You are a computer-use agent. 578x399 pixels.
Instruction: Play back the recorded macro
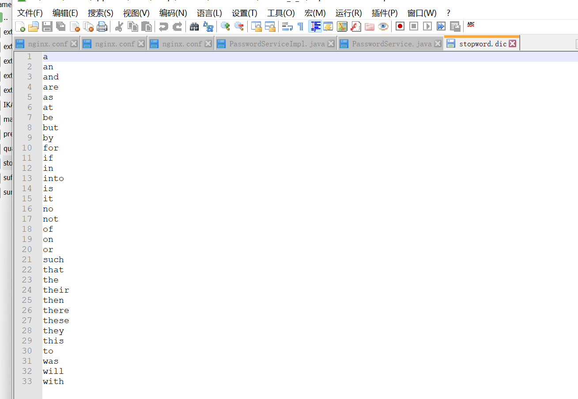coord(427,26)
